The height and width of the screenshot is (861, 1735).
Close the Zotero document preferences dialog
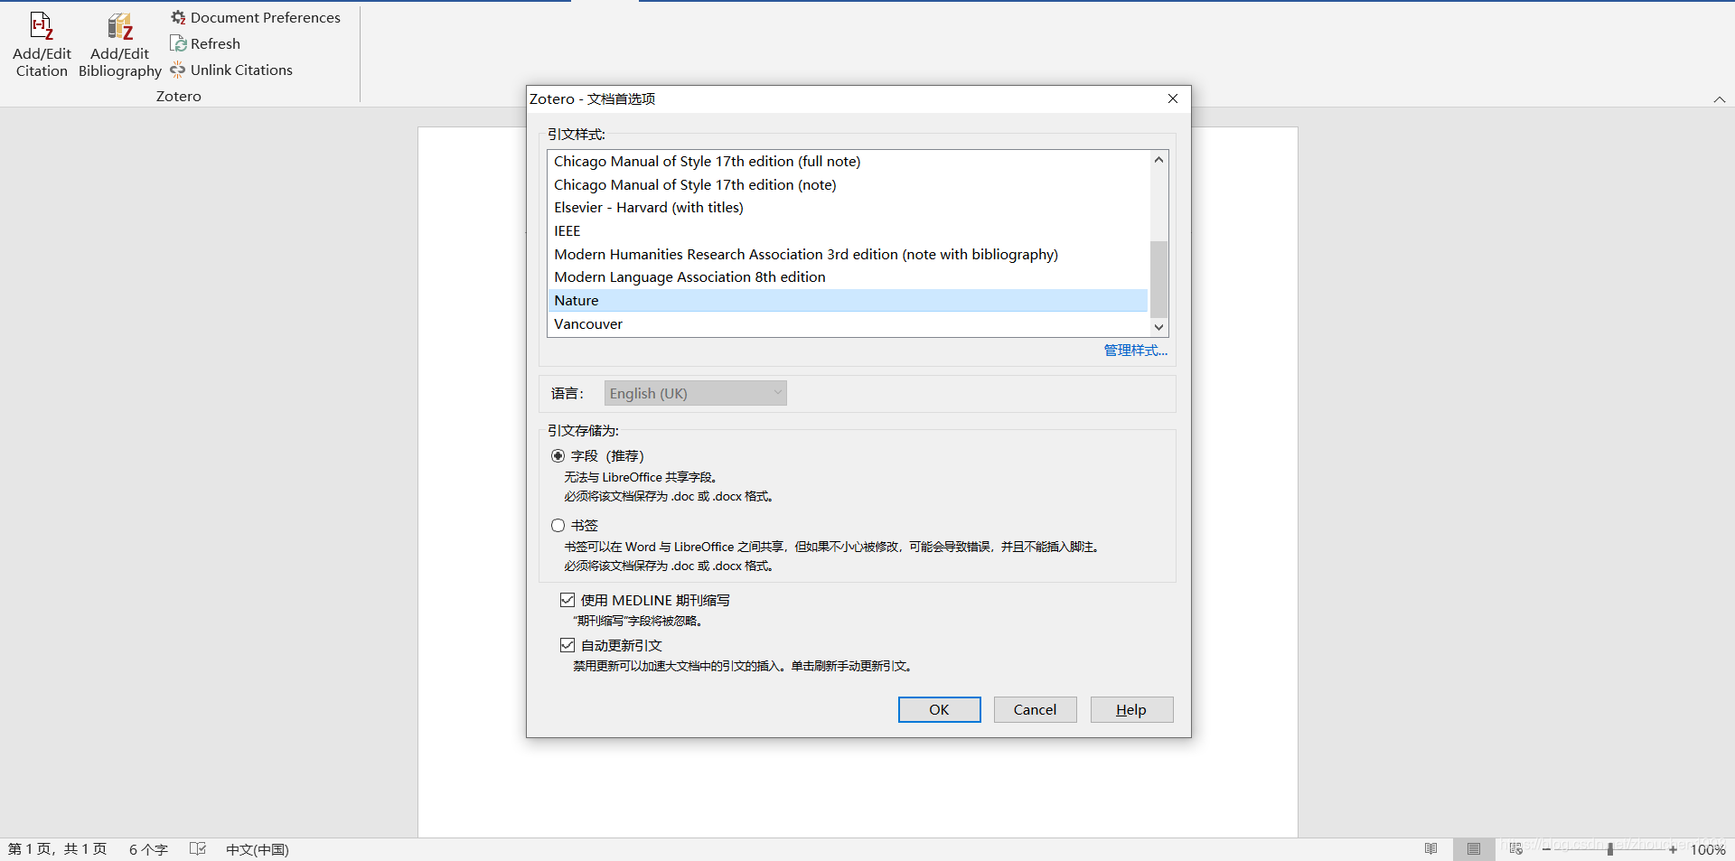click(x=1173, y=98)
